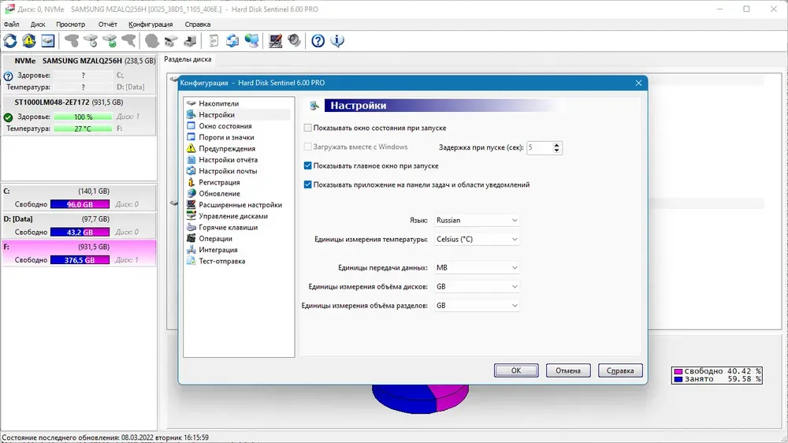Click the Регистрация icon in settings list
Image resolution: width=788 pixels, height=443 pixels.
[191, 182]
